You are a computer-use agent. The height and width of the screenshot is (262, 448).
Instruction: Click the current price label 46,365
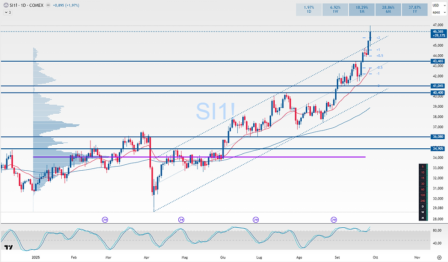438,33
